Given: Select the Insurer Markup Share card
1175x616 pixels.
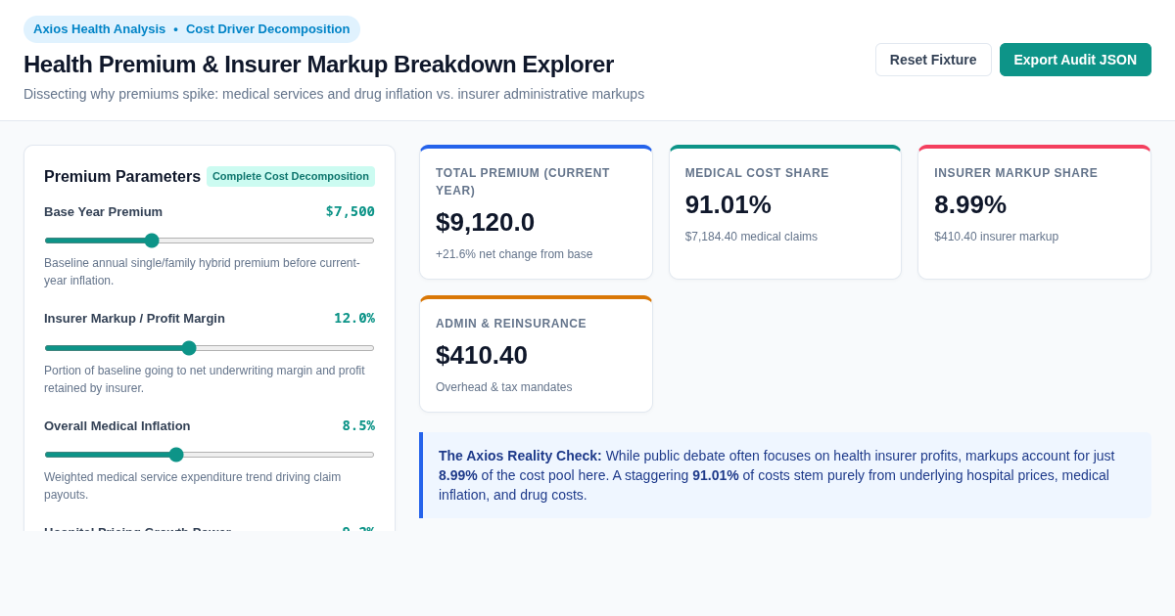Looking at the screenshot, I should pyautogui.click(x=1034, y=212).
